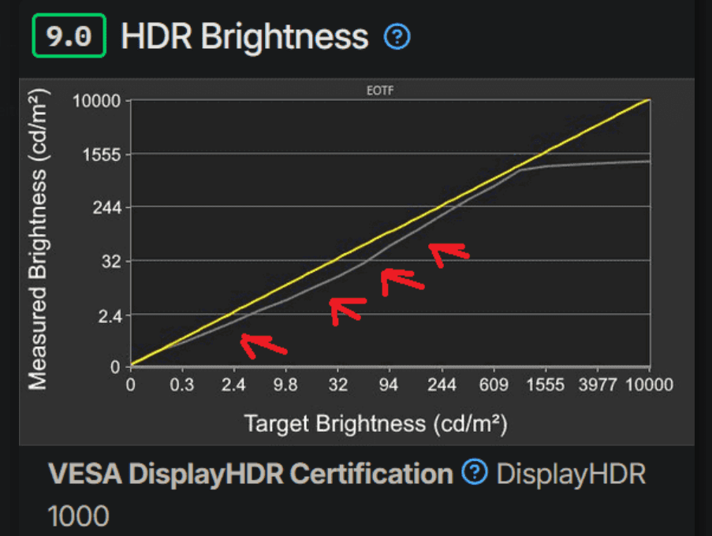Click the topmost red arrow near 244

pyautogui.click(x=445, y=252)
